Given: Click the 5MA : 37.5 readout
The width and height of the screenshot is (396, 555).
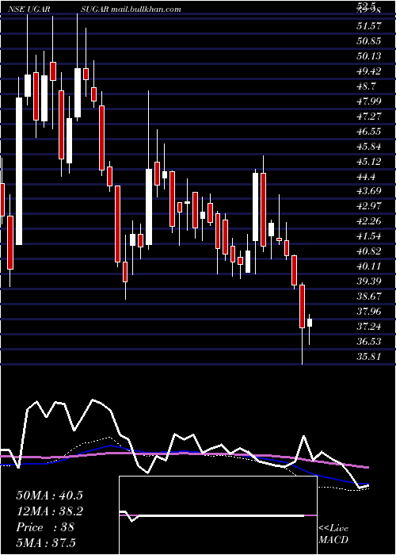Looking at the screenshot, I should tap(46, 542).
